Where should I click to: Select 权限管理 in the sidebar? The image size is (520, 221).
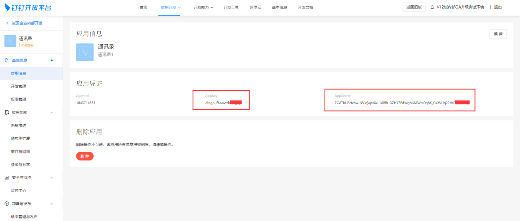point(18,99)
